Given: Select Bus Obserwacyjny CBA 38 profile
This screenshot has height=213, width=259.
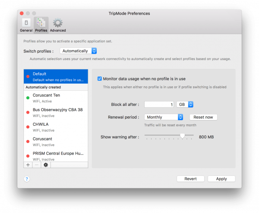Looking at the screenshot, I should click(57, 112).
